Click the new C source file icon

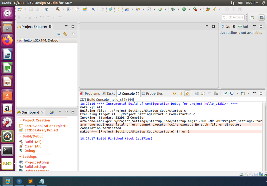[x=149, y=9]
